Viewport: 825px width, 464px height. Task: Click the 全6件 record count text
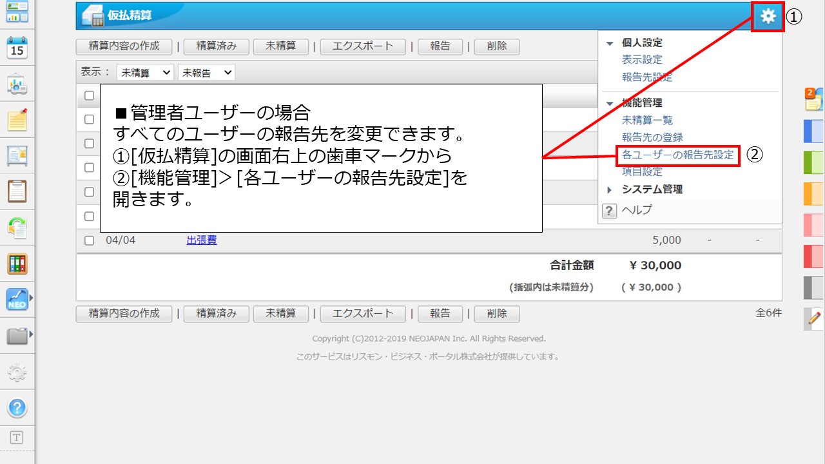coord(769,313)
